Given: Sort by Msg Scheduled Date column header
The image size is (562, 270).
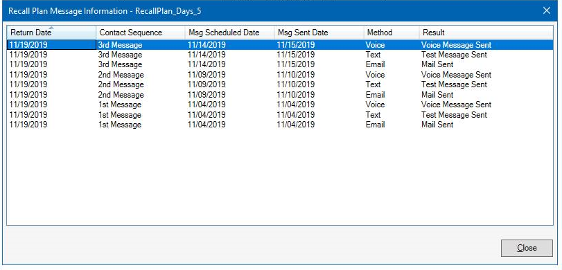Looking at the screenshot, I should click(x=230, y=33).
